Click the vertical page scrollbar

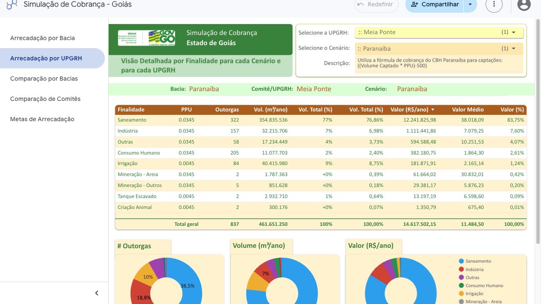[538, 131]
